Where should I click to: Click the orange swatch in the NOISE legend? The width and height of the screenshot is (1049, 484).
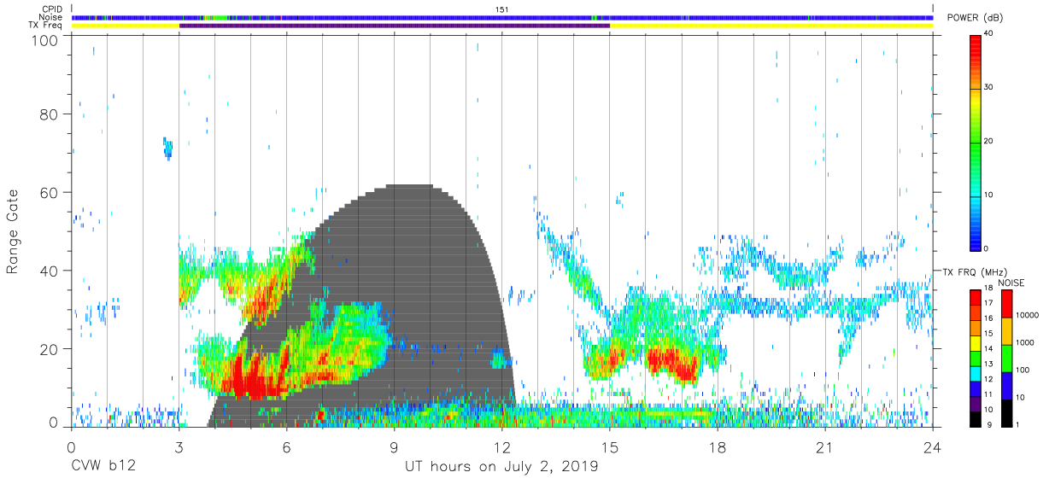[1007, 331]
